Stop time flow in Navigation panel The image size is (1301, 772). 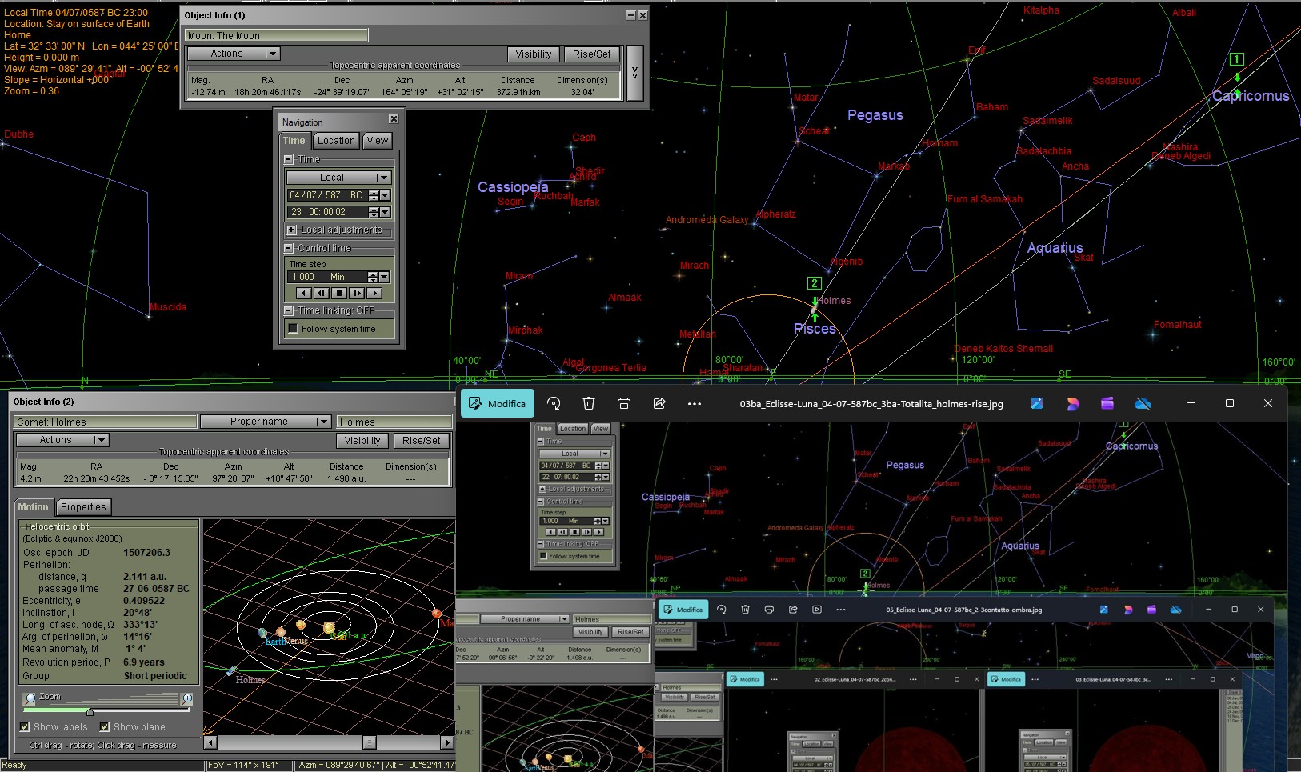(x=339, y=294)
